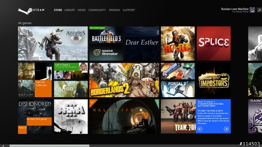This screenshot has height=147, width=262.
Task: Open the CS:GO tile
Action: click(x=71, y=89)
